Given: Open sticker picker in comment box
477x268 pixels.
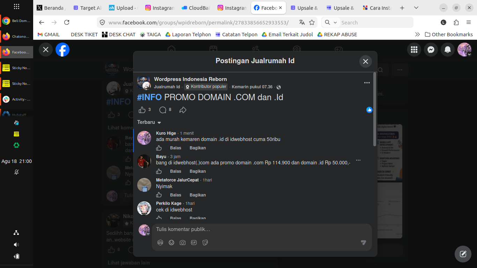Looking at the screenshot, I should click(x=205, y=243).
